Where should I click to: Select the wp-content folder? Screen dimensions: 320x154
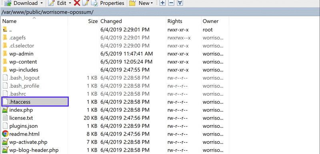pyautogui.click(x=23, y=62)
